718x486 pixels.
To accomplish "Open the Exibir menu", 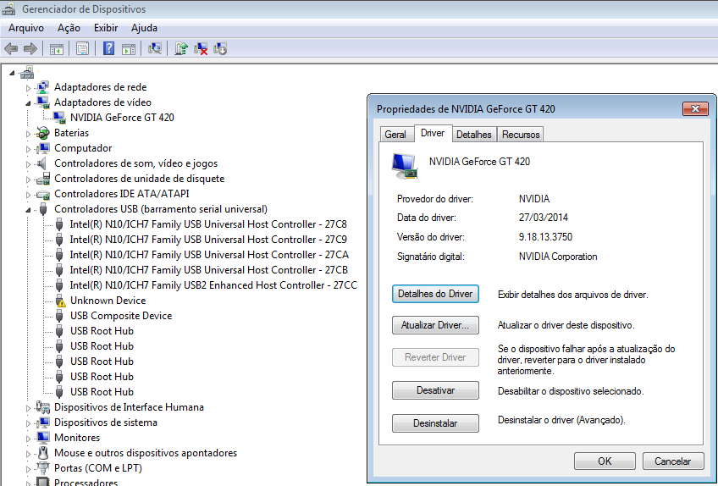I will click(106, 28).
